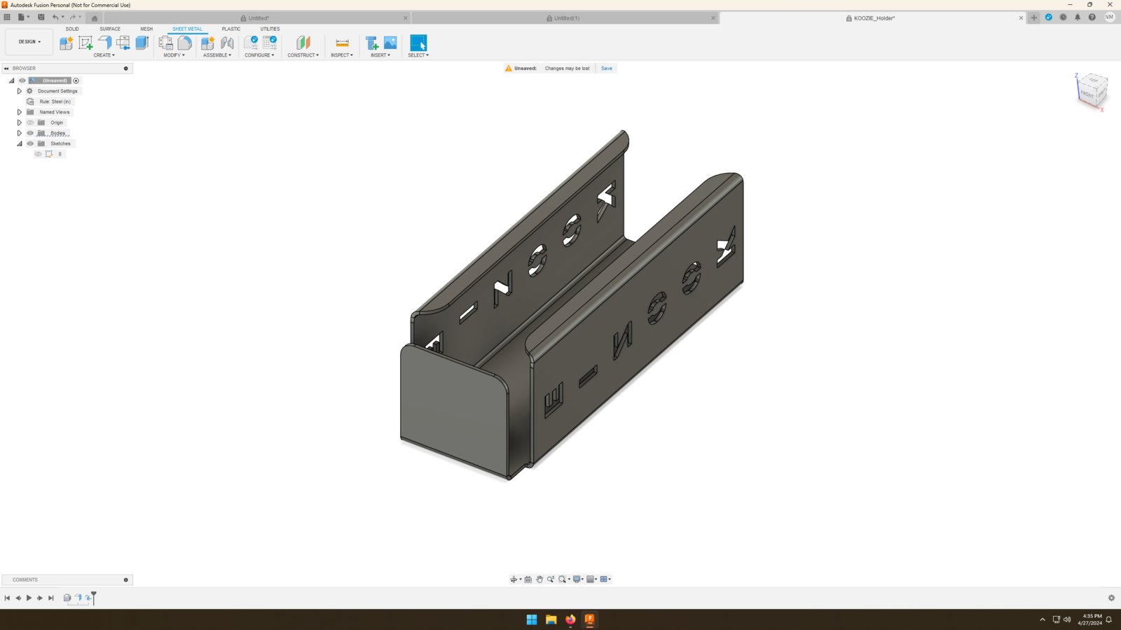Open the notifications bell icon
This screenshot has height=630, width=1121.
click(x=1078, y=17)
